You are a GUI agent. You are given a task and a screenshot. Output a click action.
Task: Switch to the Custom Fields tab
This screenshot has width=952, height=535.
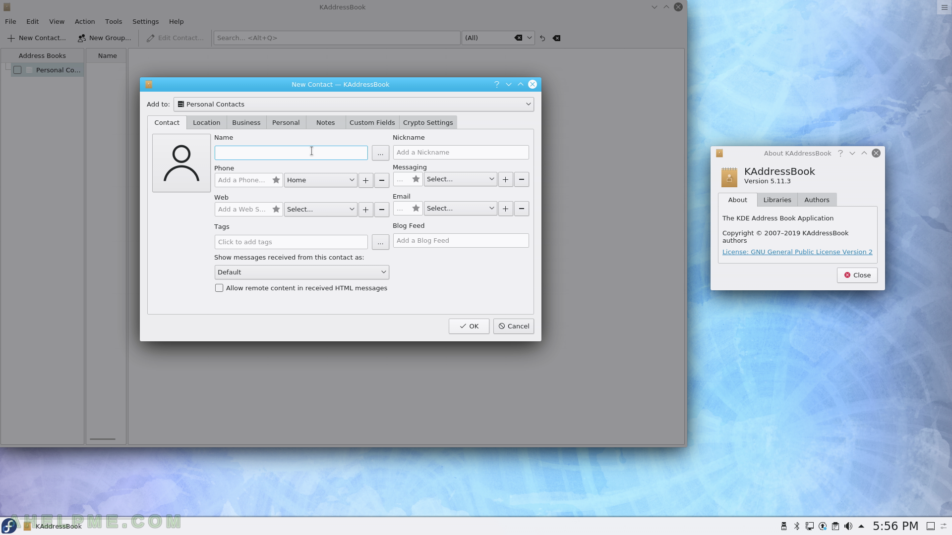[372, 122]
